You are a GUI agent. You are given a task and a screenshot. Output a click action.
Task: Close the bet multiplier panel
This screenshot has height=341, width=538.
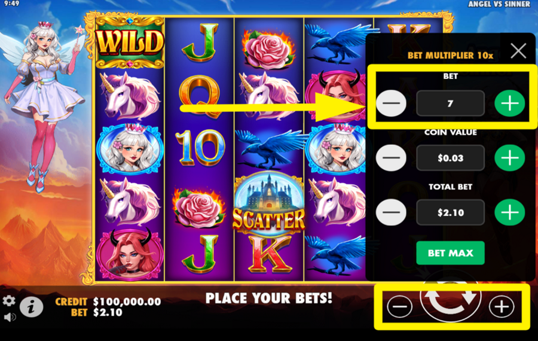click(518, 51)
